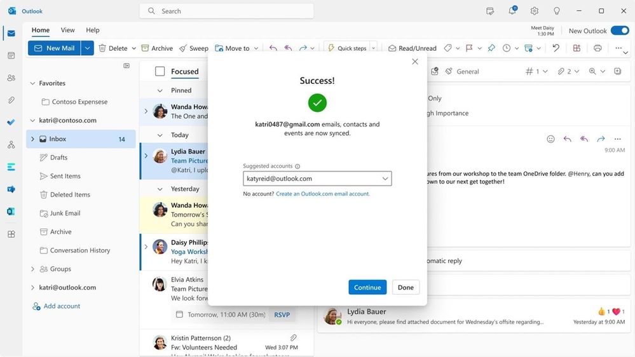Click the Archive button in the ribbon
The width and height of the screenshot is (635, 357).
click(157, 48)
